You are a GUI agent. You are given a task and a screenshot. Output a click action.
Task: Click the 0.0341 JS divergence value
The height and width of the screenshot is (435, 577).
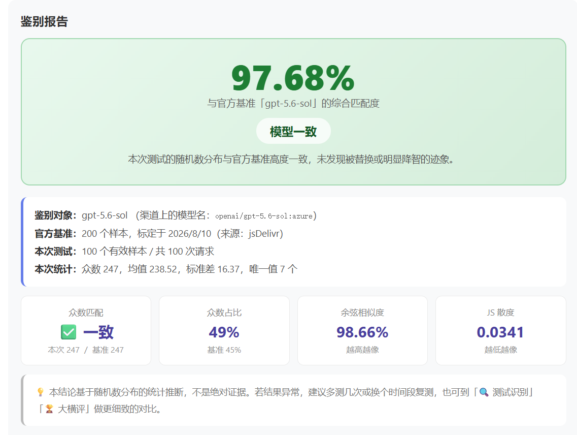[x=500, y=332]
